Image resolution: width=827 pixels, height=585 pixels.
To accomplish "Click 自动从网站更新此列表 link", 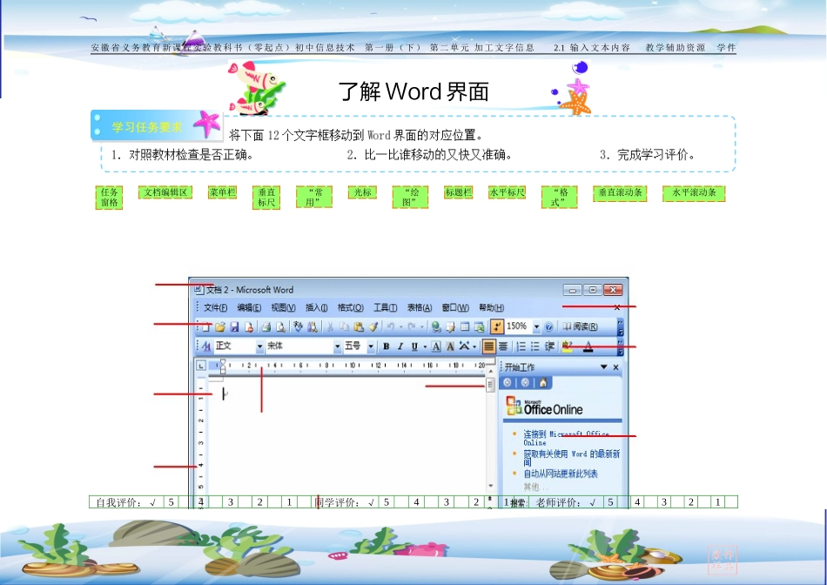I will pyautogui.click(x=561, y=474).
